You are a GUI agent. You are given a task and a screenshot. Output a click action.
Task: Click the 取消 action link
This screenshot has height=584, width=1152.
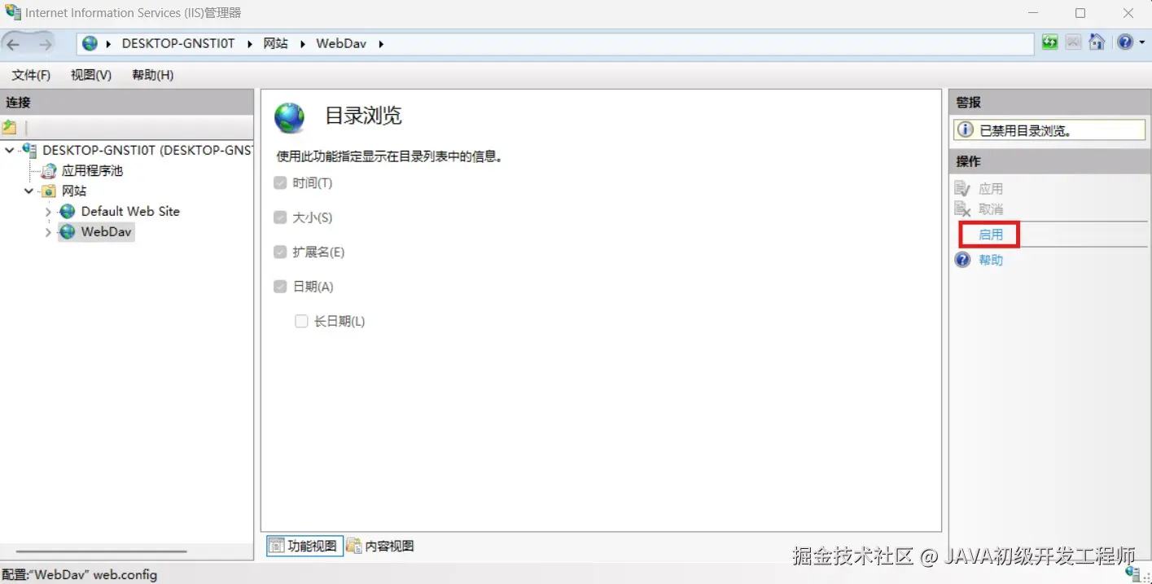click(992, 209)
